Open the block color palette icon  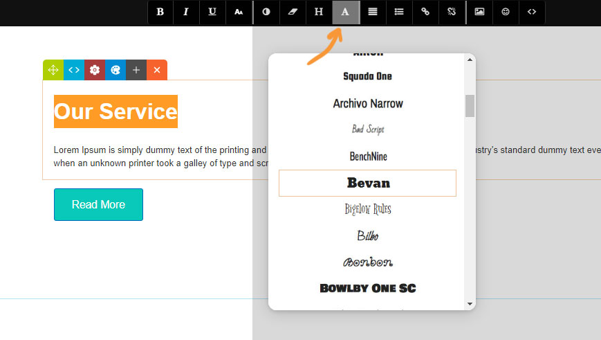(x=115, y=70)
